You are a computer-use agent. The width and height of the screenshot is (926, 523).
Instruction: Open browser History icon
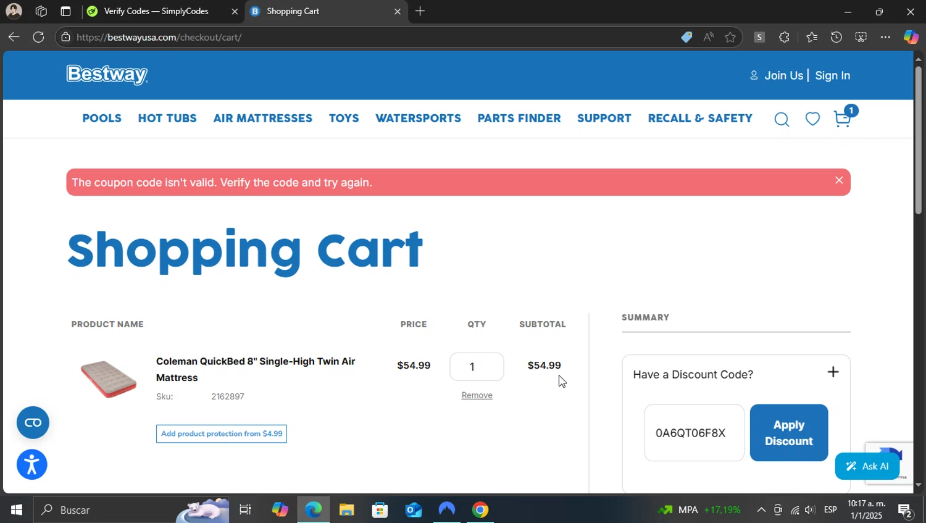[x=836, y=37]
